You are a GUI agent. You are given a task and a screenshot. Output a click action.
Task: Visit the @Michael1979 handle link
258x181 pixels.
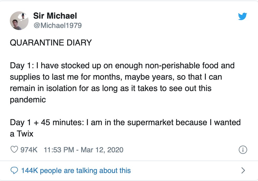coord(57,25)
